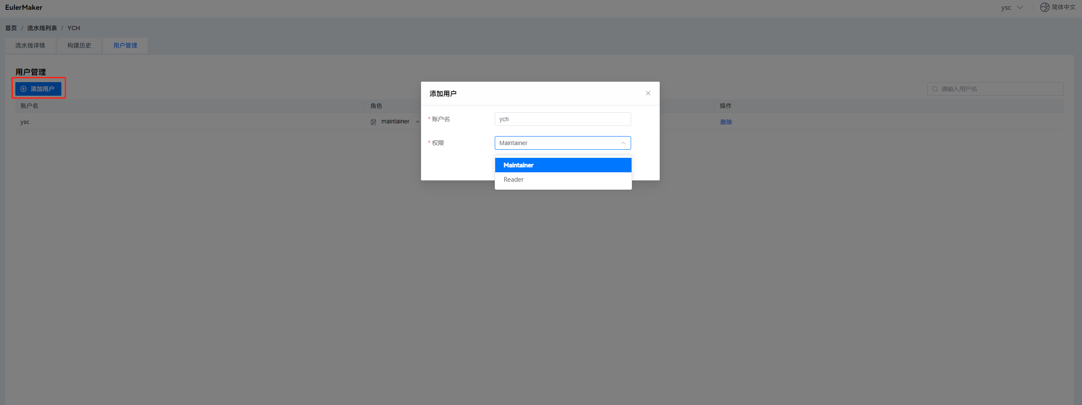Switch to the 流水线详情 tab
1082x405 pixels.
[30, 46]
